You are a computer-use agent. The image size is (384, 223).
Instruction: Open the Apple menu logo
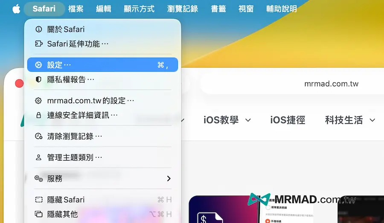point(16,9)
